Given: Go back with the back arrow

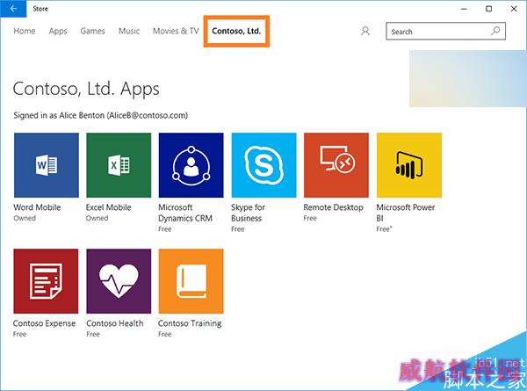Looking at the screenshot, I should pos(13,9).
